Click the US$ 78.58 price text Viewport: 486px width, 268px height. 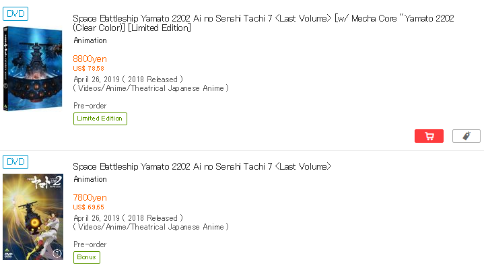pyautogui.click(x=89, y=69)
